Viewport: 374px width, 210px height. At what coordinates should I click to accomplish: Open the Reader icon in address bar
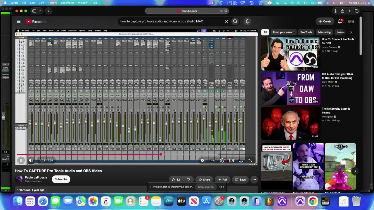click(x=226, y=11)
